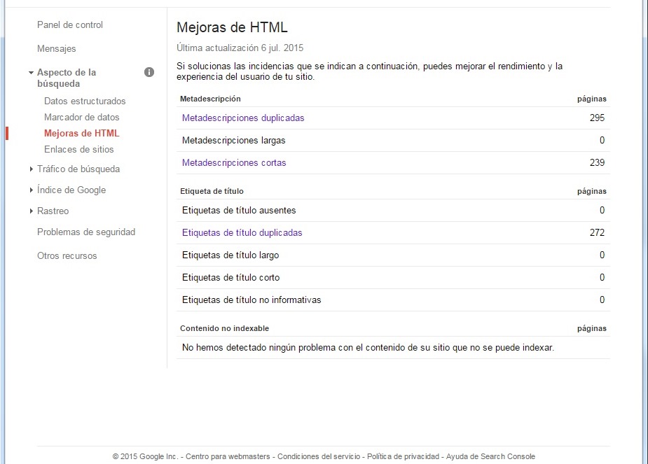Click the 272 pages value
This screenshot has width=648, height=464.
pyautogui.click(x=597, y=233)
